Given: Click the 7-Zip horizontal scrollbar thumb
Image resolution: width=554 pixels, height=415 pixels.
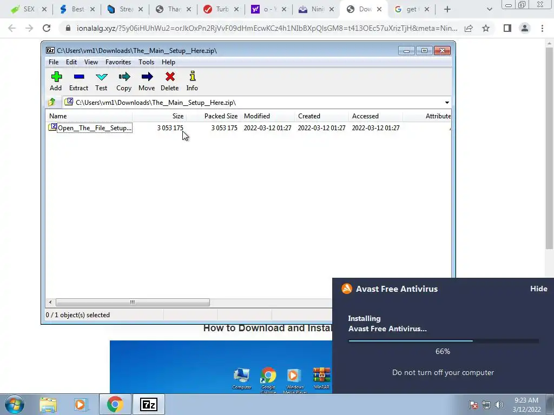Looking at the screenshot, I should 133,303.
